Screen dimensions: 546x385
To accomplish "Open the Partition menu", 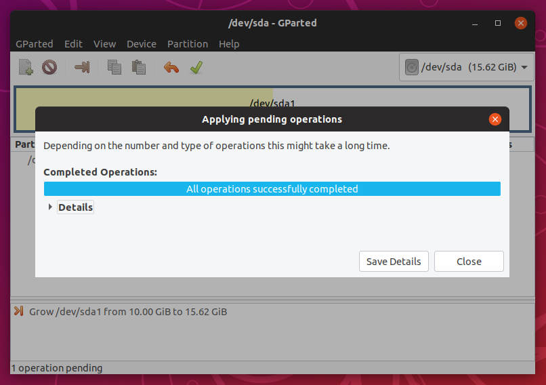I will (x=188, y=44).
